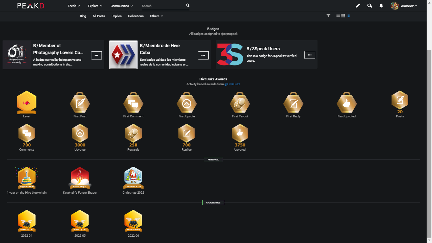
Task: Click the Hive Cuba logo thumbnail
Action: pos(123,55)
